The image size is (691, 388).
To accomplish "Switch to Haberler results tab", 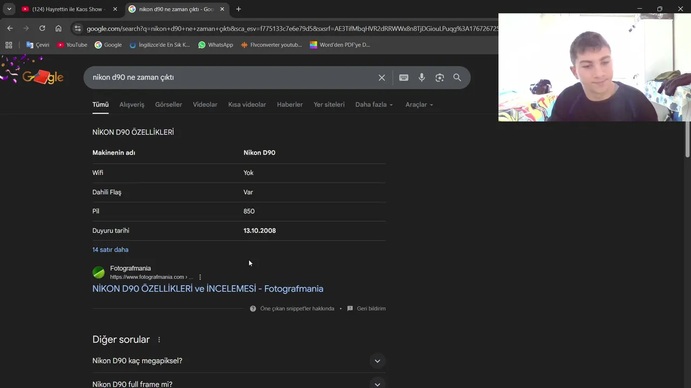I will coord(290,105).
